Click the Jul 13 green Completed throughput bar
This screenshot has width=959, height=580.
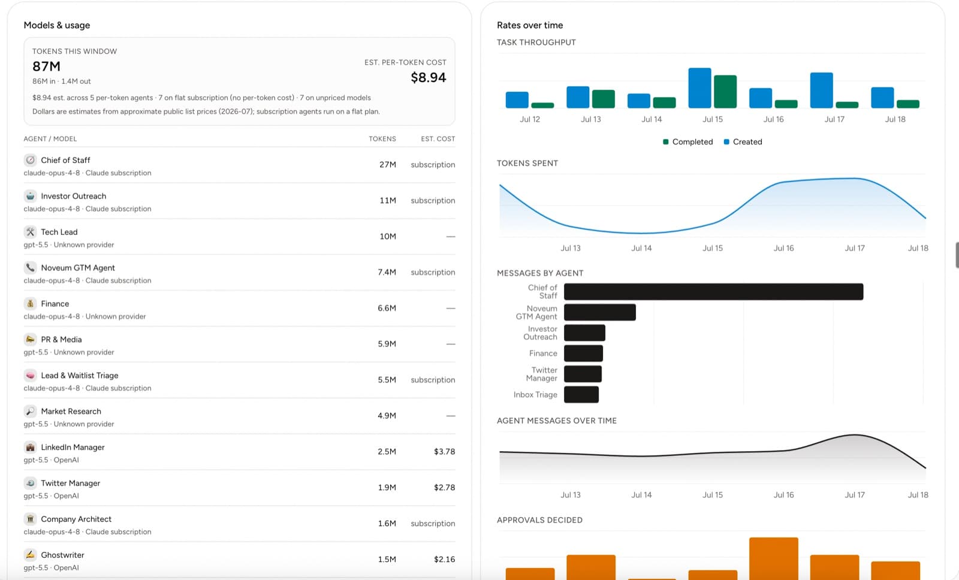[x=604, y=99]
